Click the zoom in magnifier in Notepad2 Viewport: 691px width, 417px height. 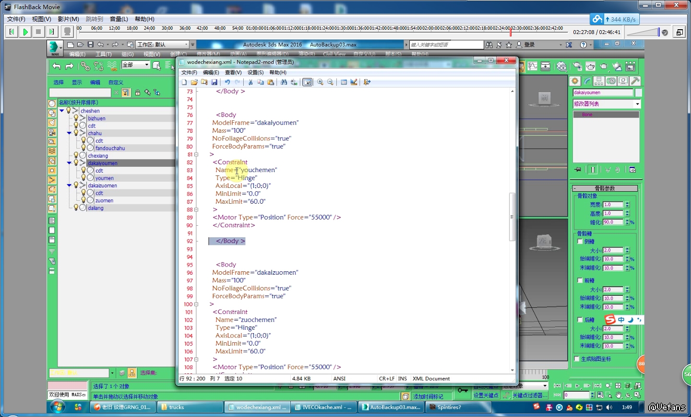(320, 82)
